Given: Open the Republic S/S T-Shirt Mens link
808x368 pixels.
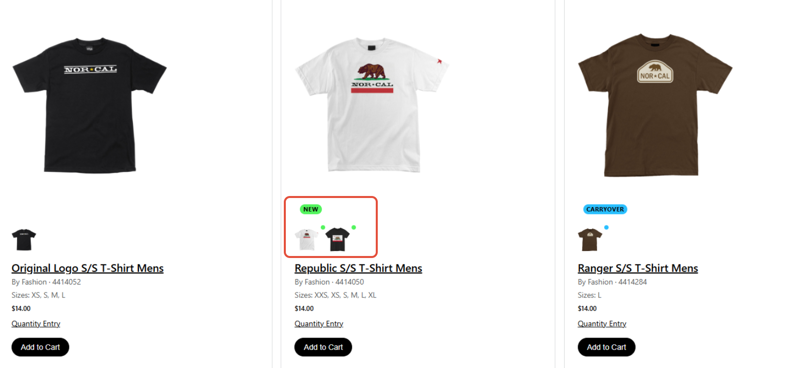Looking at the screenshot, I should 358,268.
